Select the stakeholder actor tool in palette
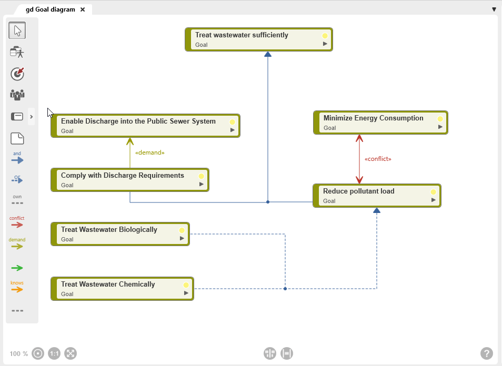The image size is (502, 366). (17, 52)
